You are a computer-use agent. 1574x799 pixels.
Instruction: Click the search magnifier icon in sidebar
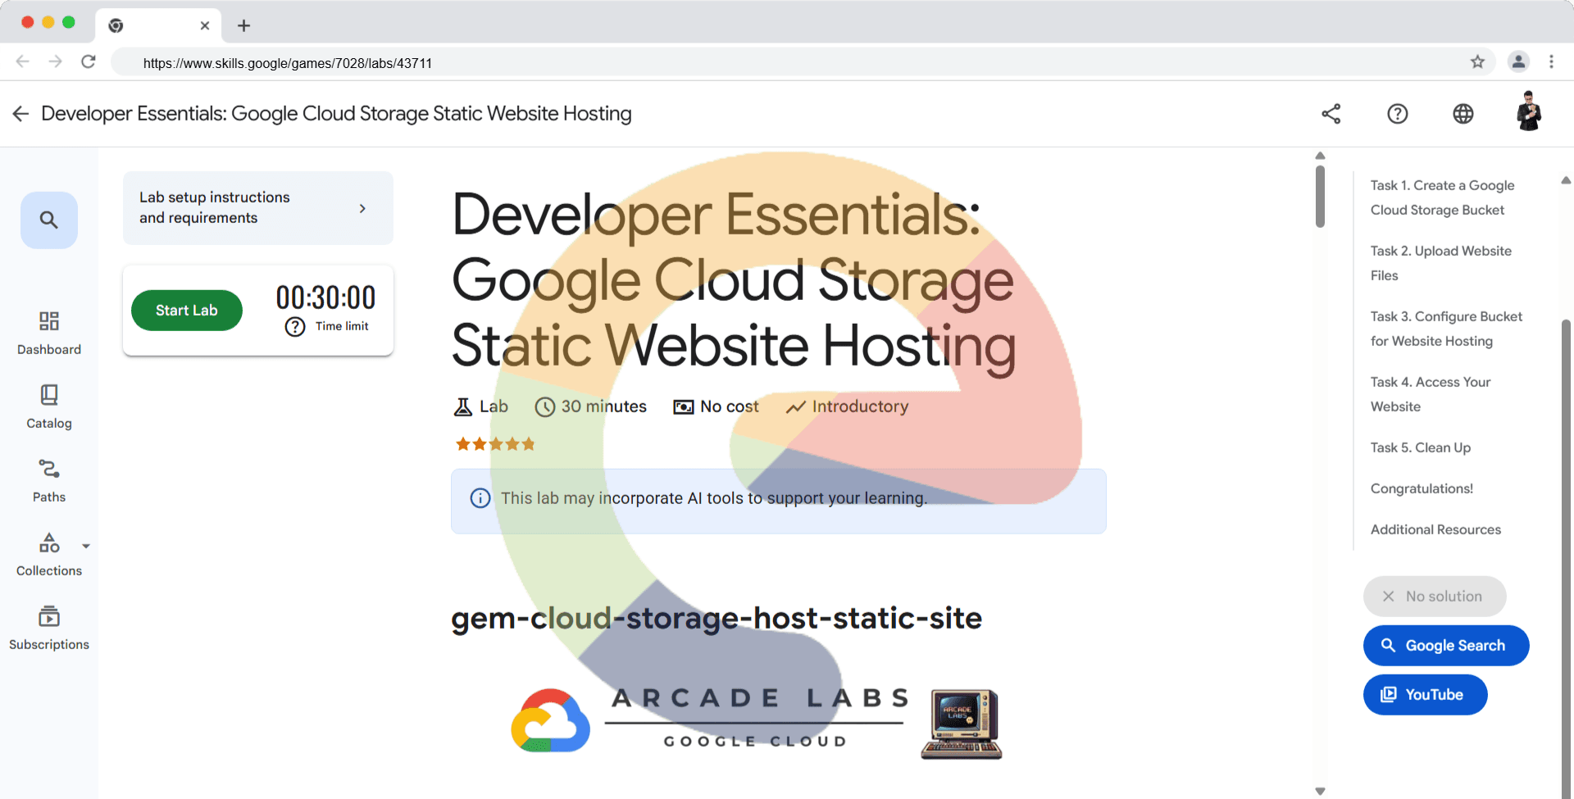coord(49,220)
